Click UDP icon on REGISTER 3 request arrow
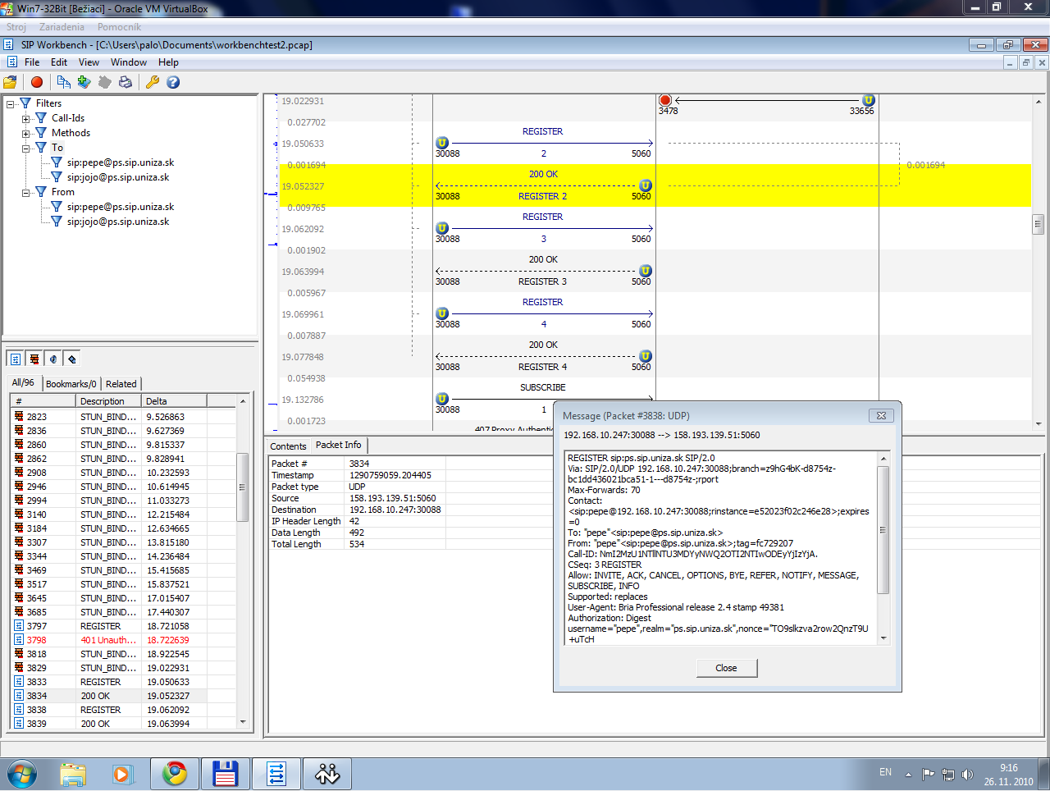Image resolution: width=1050 pixels, height=791 pixels. 442,228
